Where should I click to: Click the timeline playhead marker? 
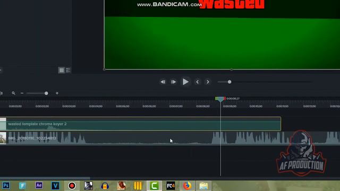[220, 100]
